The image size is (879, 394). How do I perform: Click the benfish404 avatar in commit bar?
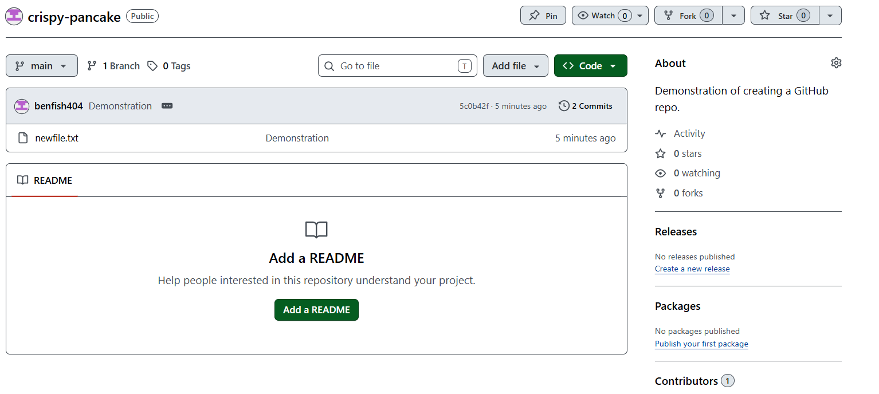[22, 106]
